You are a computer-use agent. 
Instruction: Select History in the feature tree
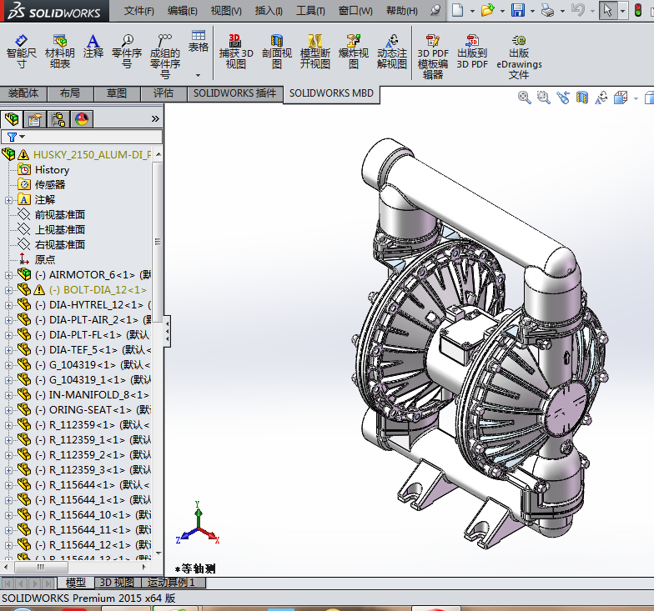[x=52, y=170]
